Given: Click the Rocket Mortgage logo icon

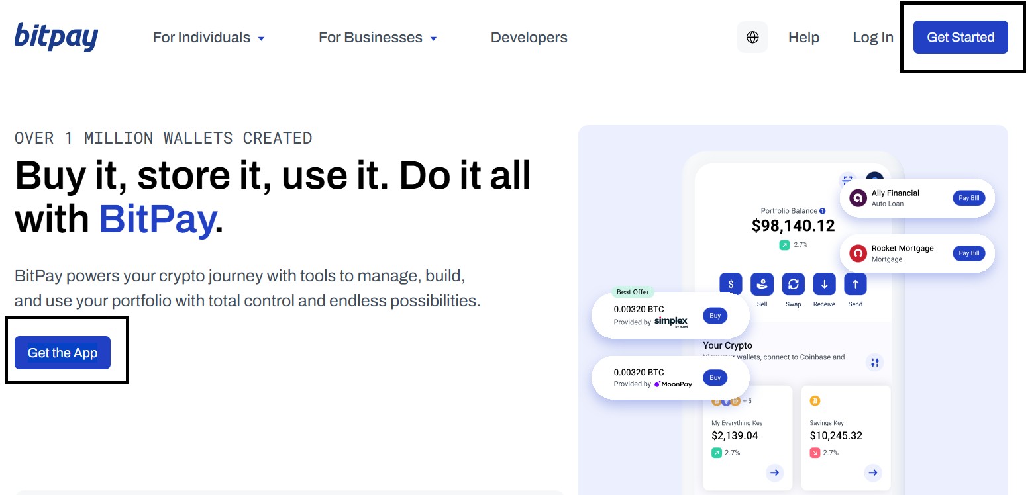Looking at the screenshot, I should tap(858, 253).
